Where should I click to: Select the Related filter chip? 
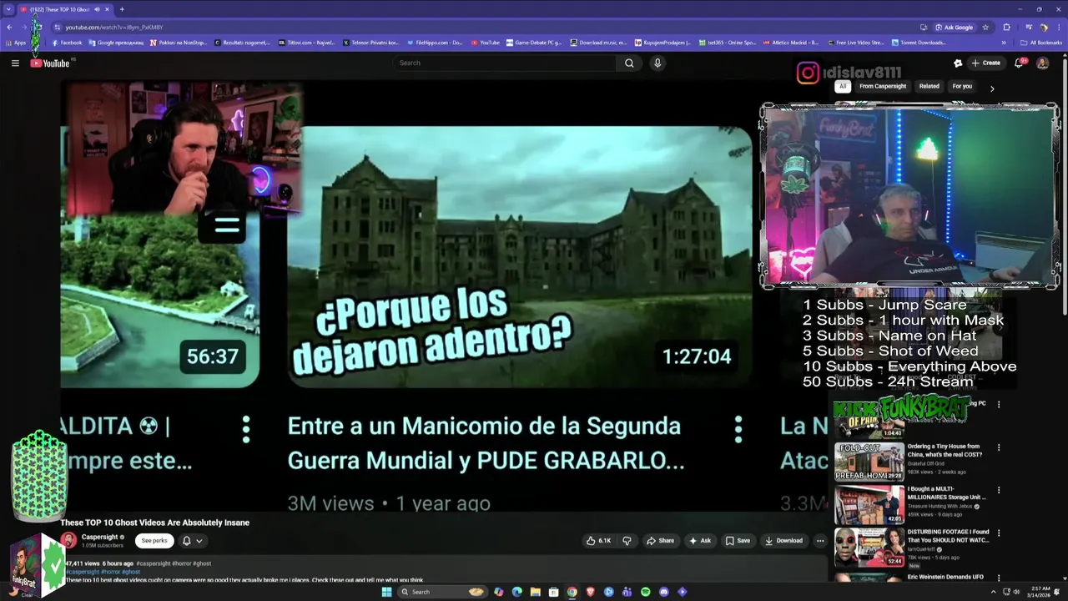coord(929,87)
